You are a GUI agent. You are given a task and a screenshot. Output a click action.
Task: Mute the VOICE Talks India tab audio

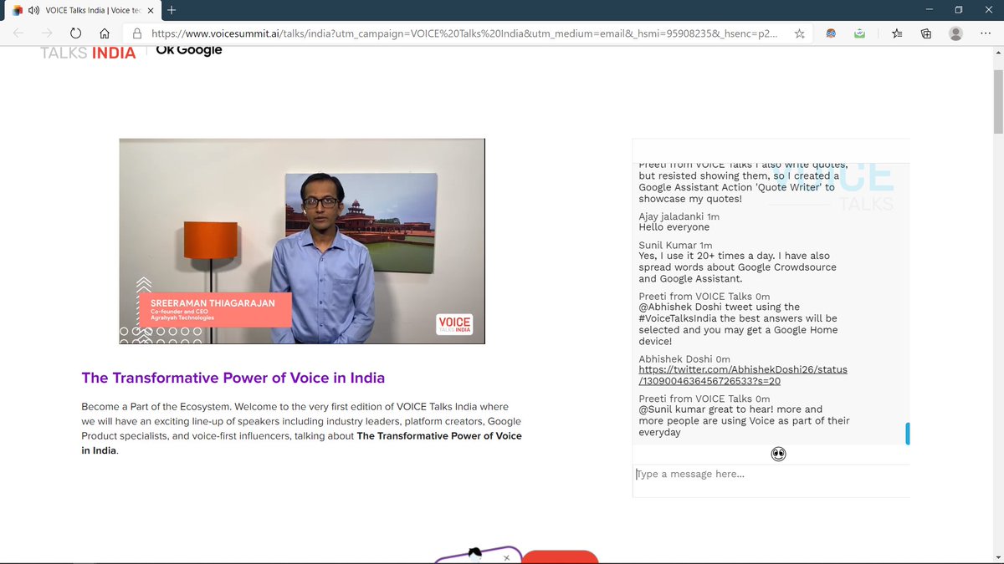click(33, 12)
